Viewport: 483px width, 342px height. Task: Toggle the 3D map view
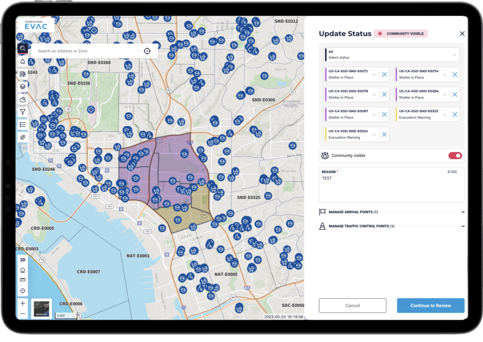[x=23, y=260]
